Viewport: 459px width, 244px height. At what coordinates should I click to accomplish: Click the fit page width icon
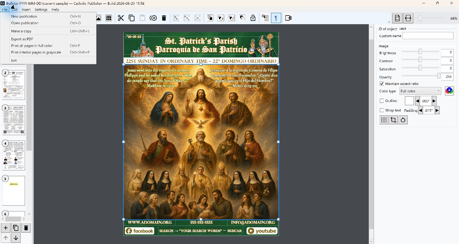click(408, 18)
